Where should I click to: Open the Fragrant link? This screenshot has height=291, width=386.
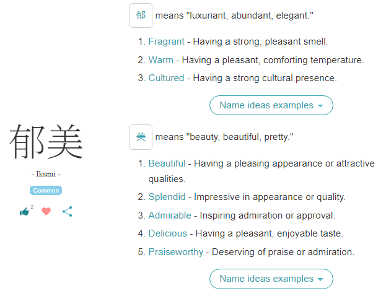click(x=166, y=41)
